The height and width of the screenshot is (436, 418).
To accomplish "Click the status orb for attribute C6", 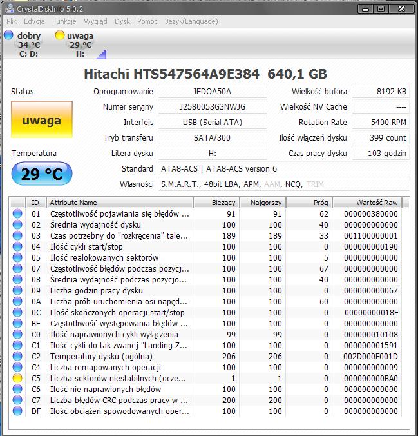I will tap(17, 389).
